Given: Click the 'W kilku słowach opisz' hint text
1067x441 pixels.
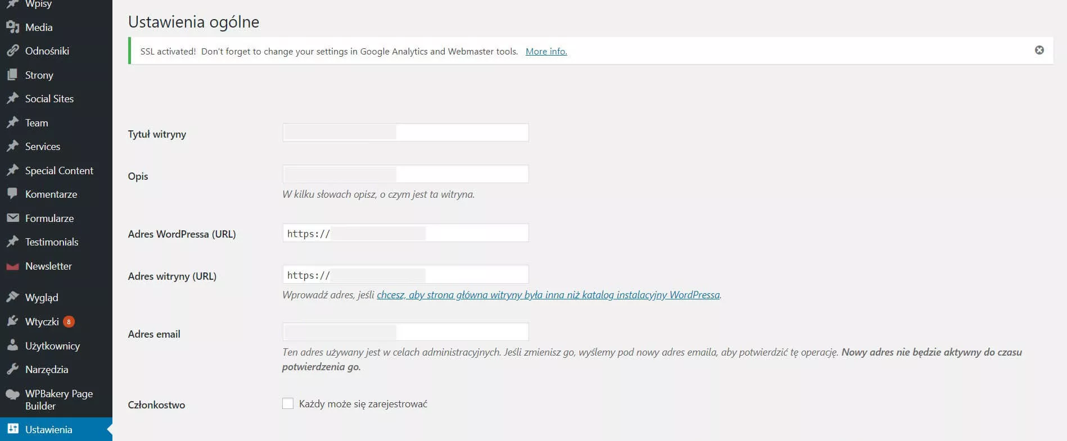Looking at the screenshot, I should (378, 194).
